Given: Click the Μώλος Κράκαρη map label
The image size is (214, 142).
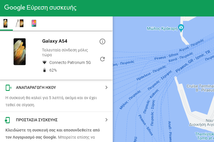Looking at the screenshot, I should (x=162, y=28).
